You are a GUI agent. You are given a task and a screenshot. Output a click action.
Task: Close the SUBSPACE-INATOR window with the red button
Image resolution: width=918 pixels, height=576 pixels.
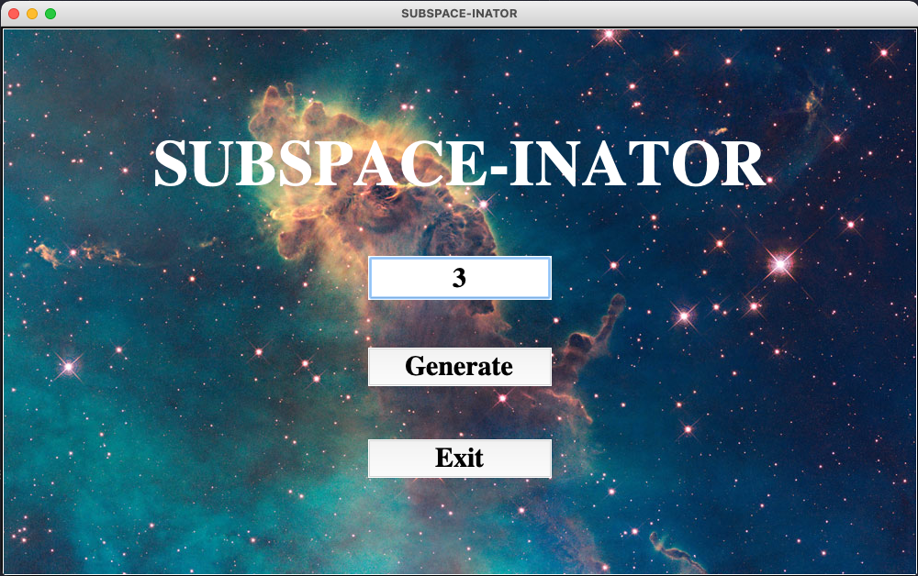pos(14,14)
